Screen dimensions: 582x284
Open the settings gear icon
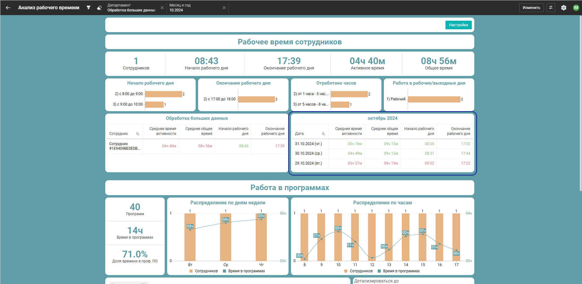coord(564,8)
